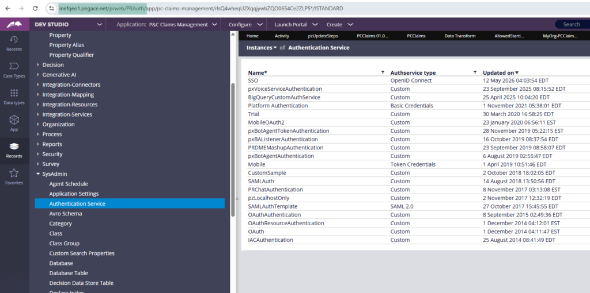Expand the Decision category

pyautogui.click(x=38, y=65)
